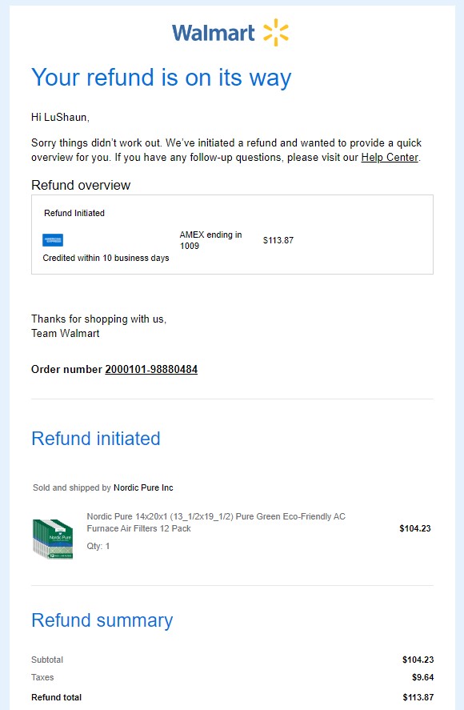Viewport: 464px width, 710px height.
Task: Click the Taxes amount $9.64
Action: tap(423, 677)
